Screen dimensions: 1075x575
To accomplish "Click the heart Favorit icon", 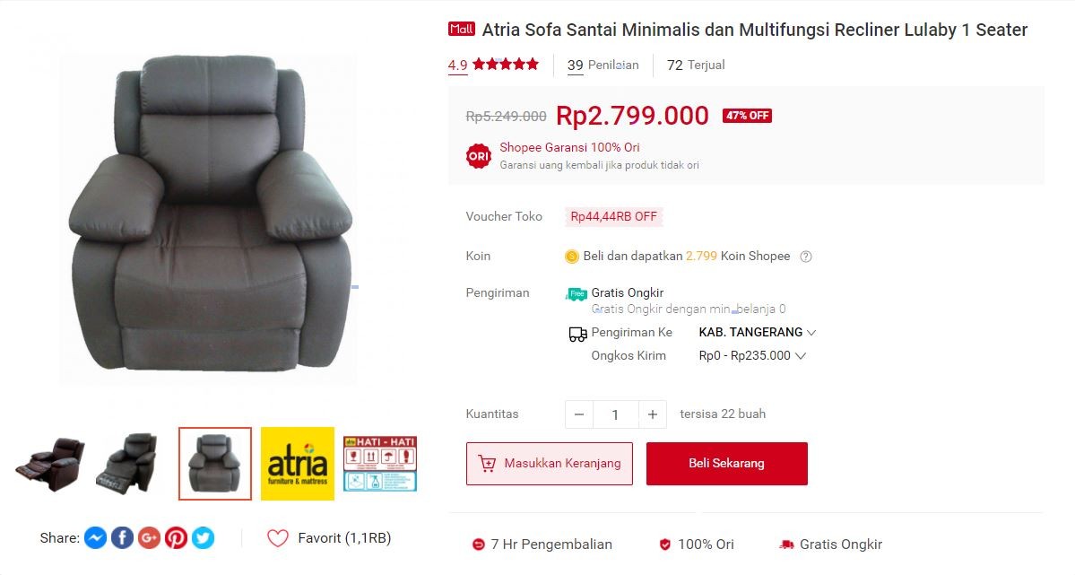I will pos(278,538).
